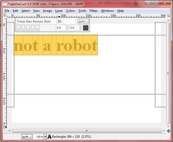Open the Filters menu
Viewport: 173px width, 142px height.
(93, 11)
